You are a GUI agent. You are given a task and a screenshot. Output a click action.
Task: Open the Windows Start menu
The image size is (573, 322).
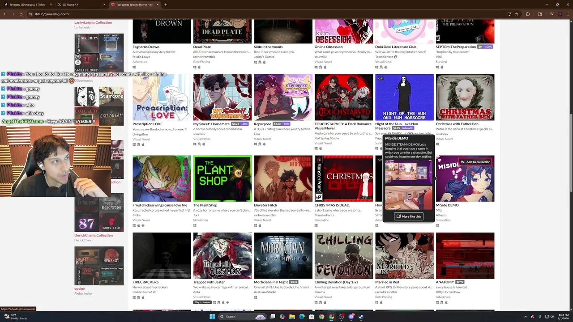pyautogui.click(x=212, y=317)
